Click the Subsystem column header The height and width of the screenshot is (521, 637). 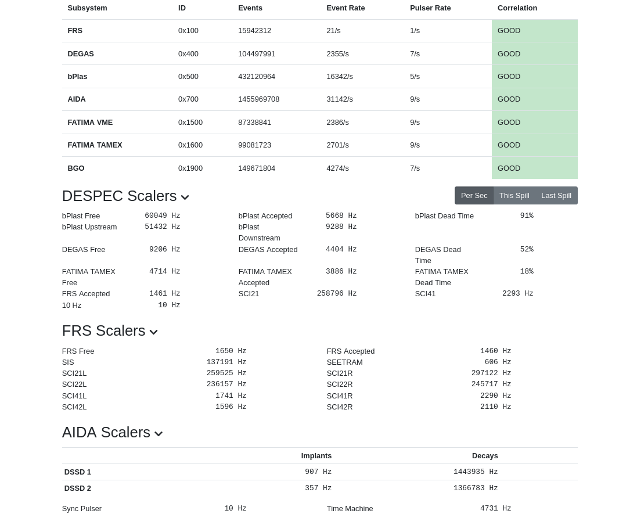click(87, 8)
